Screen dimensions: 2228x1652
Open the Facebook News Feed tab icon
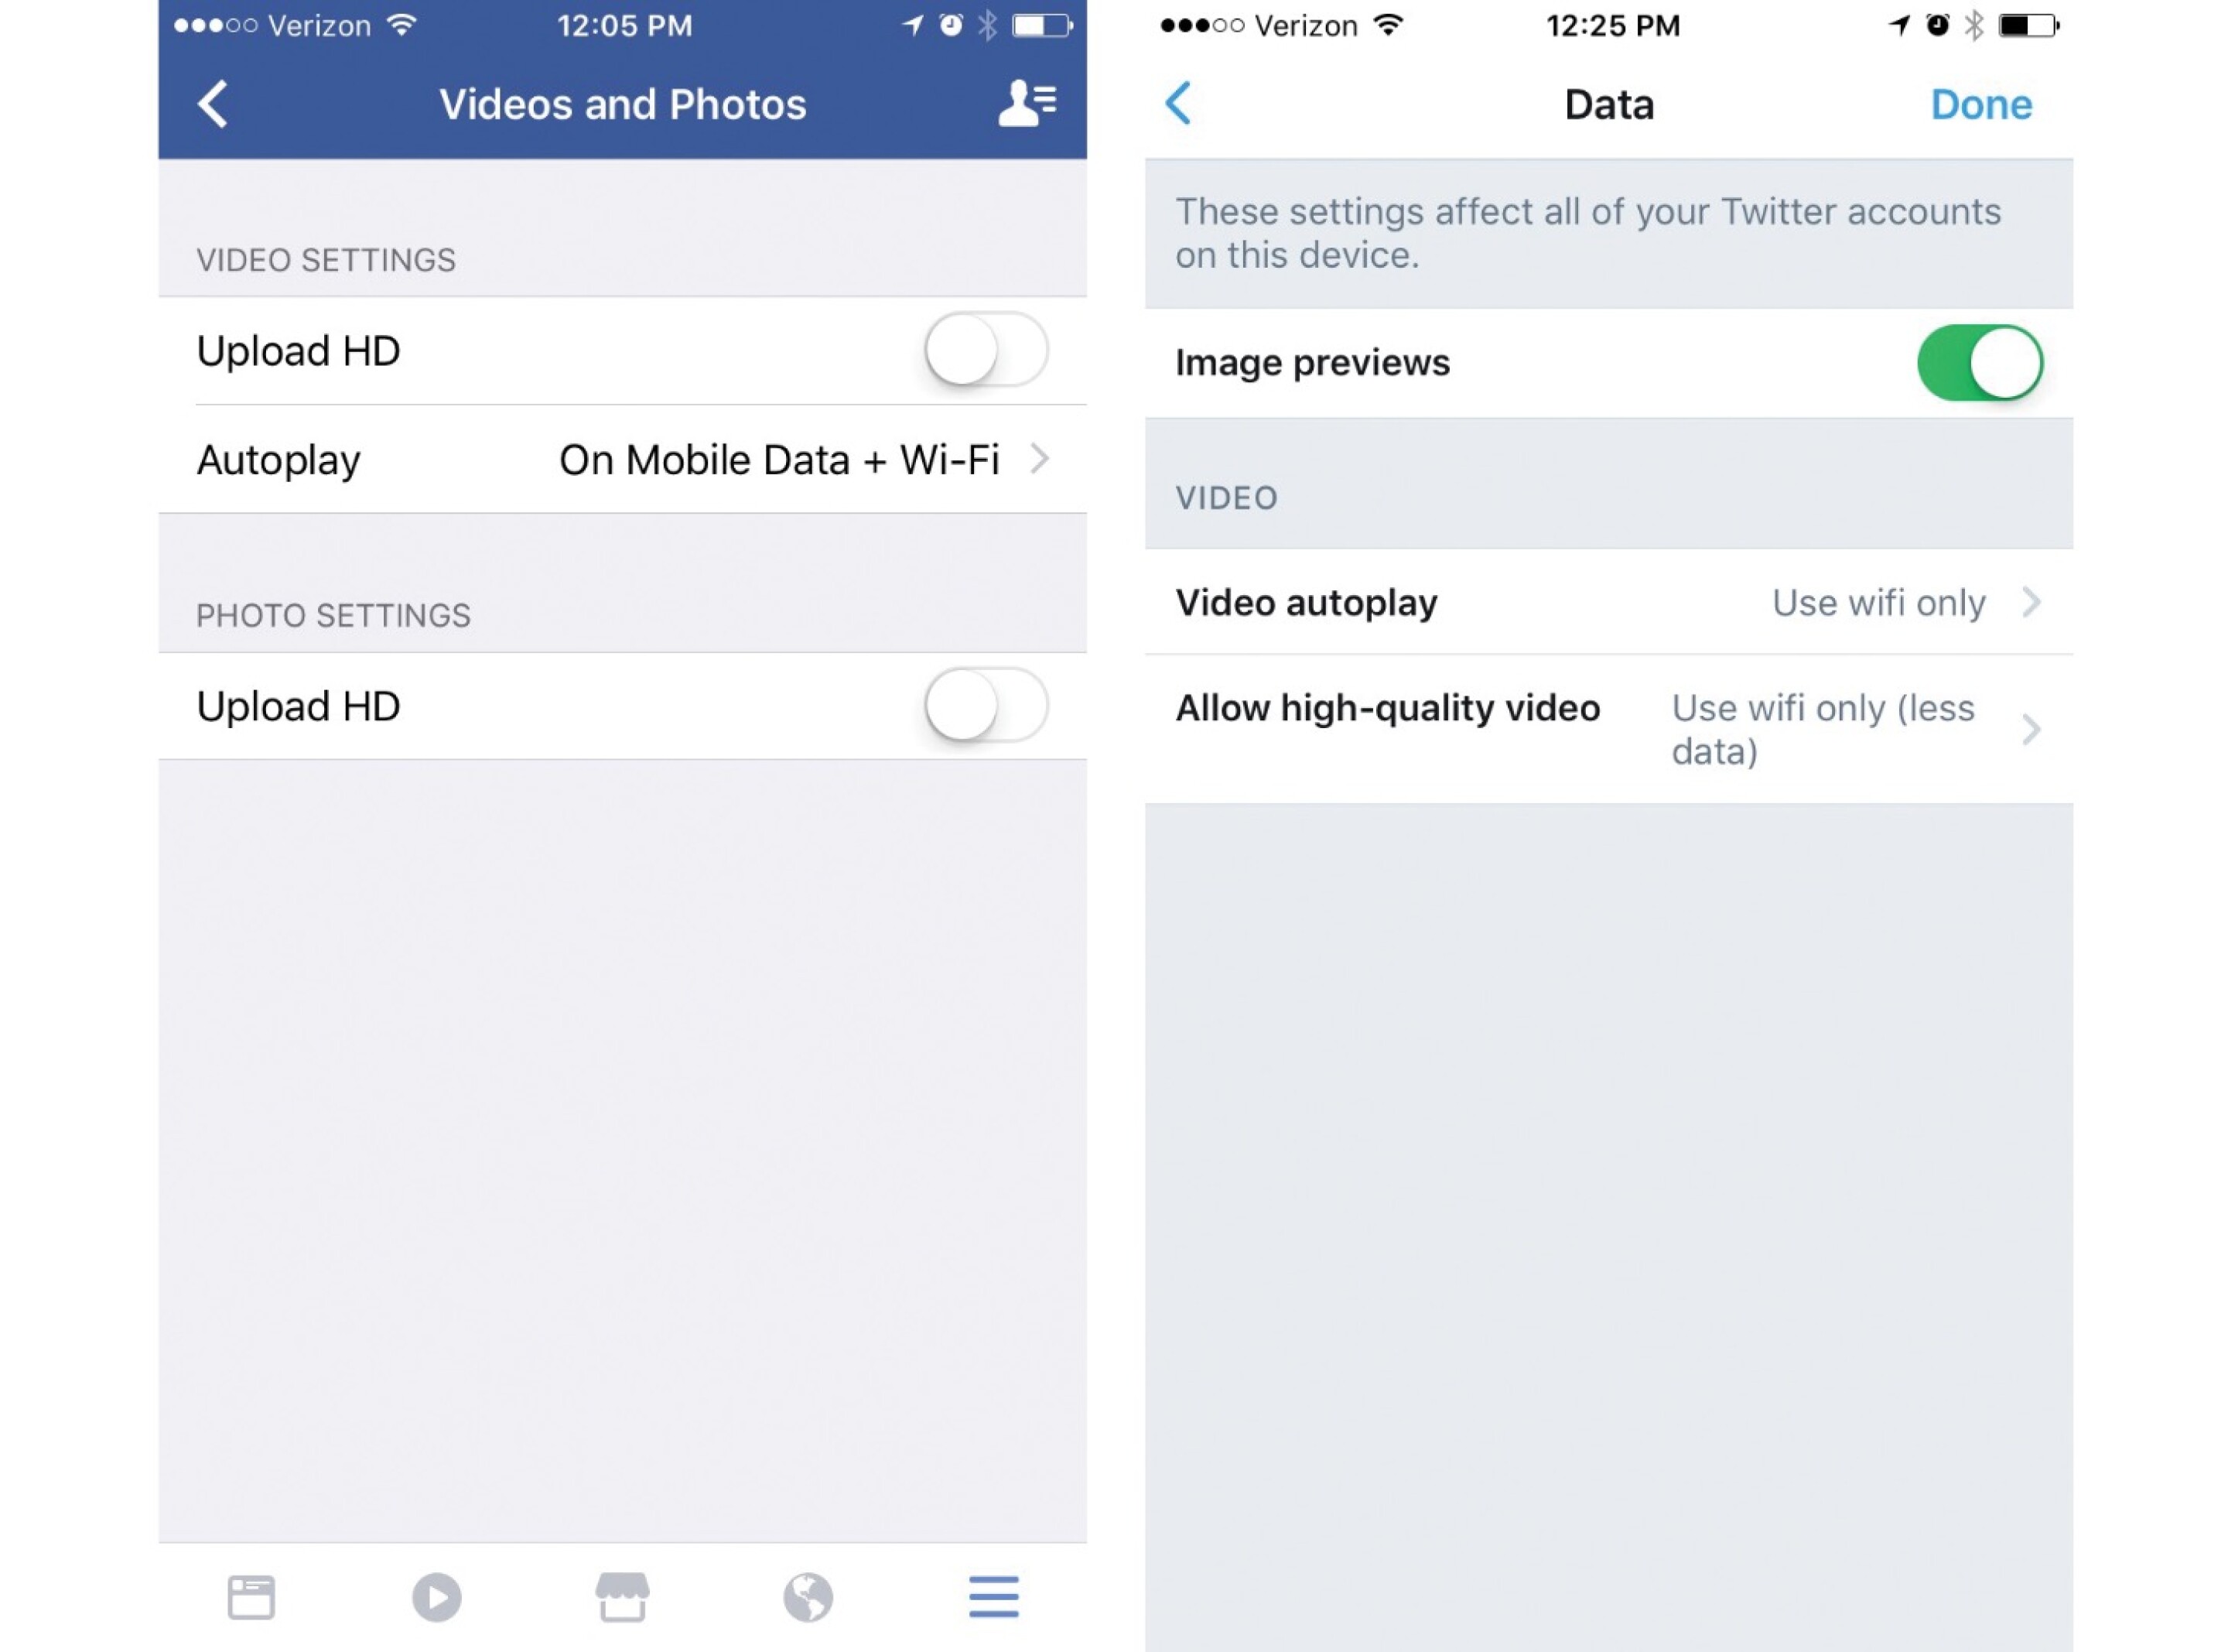[253, 1597]
